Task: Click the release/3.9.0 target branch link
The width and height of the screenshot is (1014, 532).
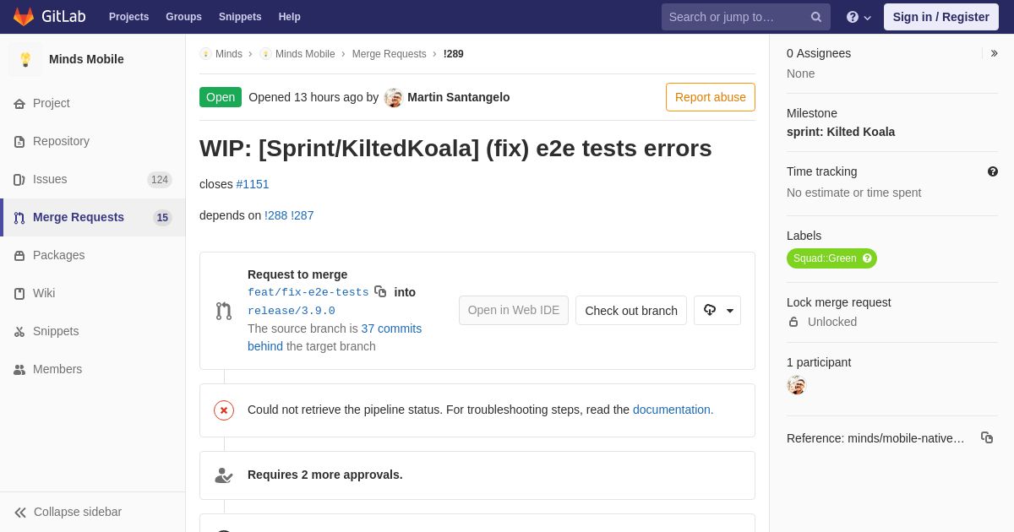Action: (292, 311)
